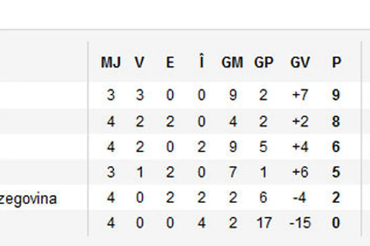
Task: Click the P column header
Action: coord(336,63)
